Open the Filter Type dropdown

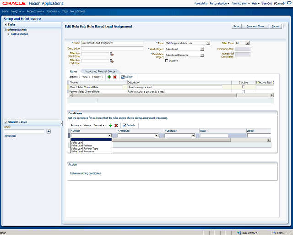point(247,43)
